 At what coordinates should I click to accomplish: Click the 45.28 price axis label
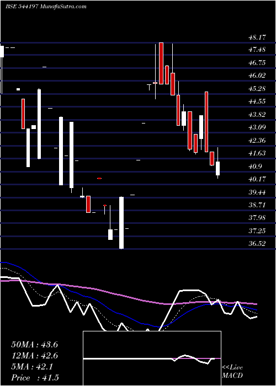(x=257, y=89)
